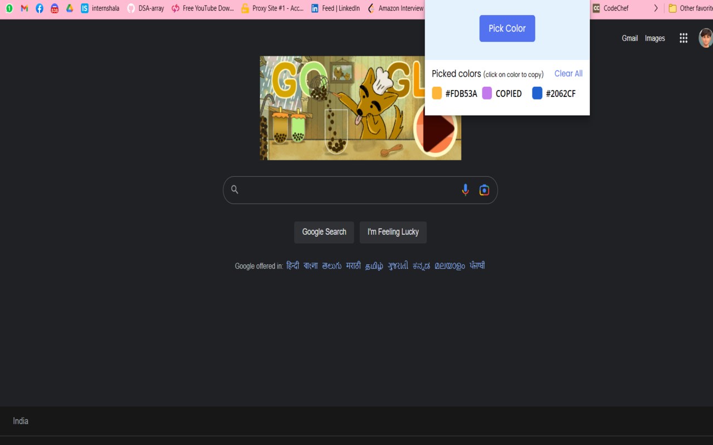Click the I'm Feeling Lucky button

coord(393,232)
